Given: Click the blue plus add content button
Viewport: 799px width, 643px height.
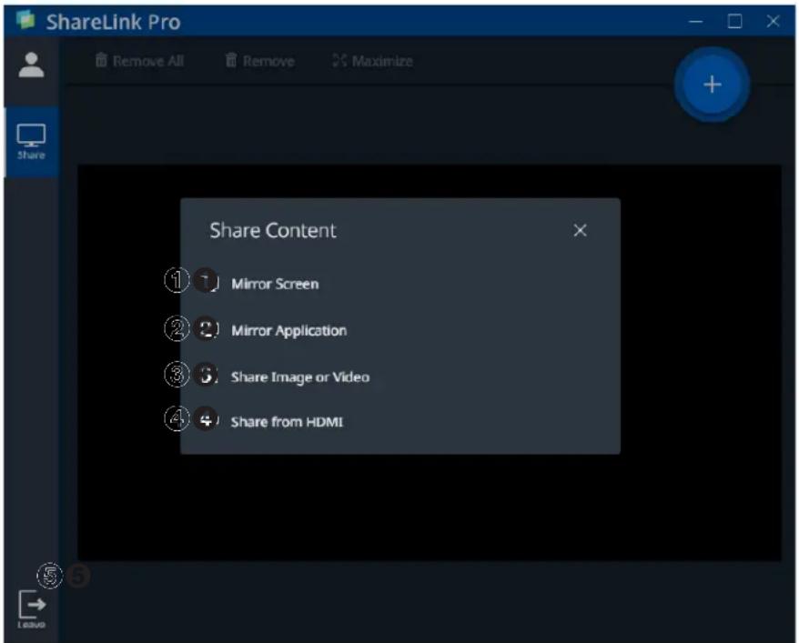Looking at the screenshot, I should (712, 84).
